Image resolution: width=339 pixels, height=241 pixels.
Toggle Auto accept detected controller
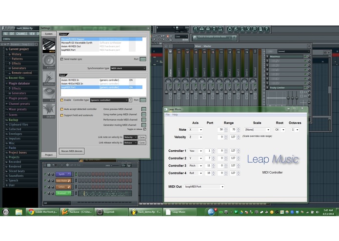[62, 109]
